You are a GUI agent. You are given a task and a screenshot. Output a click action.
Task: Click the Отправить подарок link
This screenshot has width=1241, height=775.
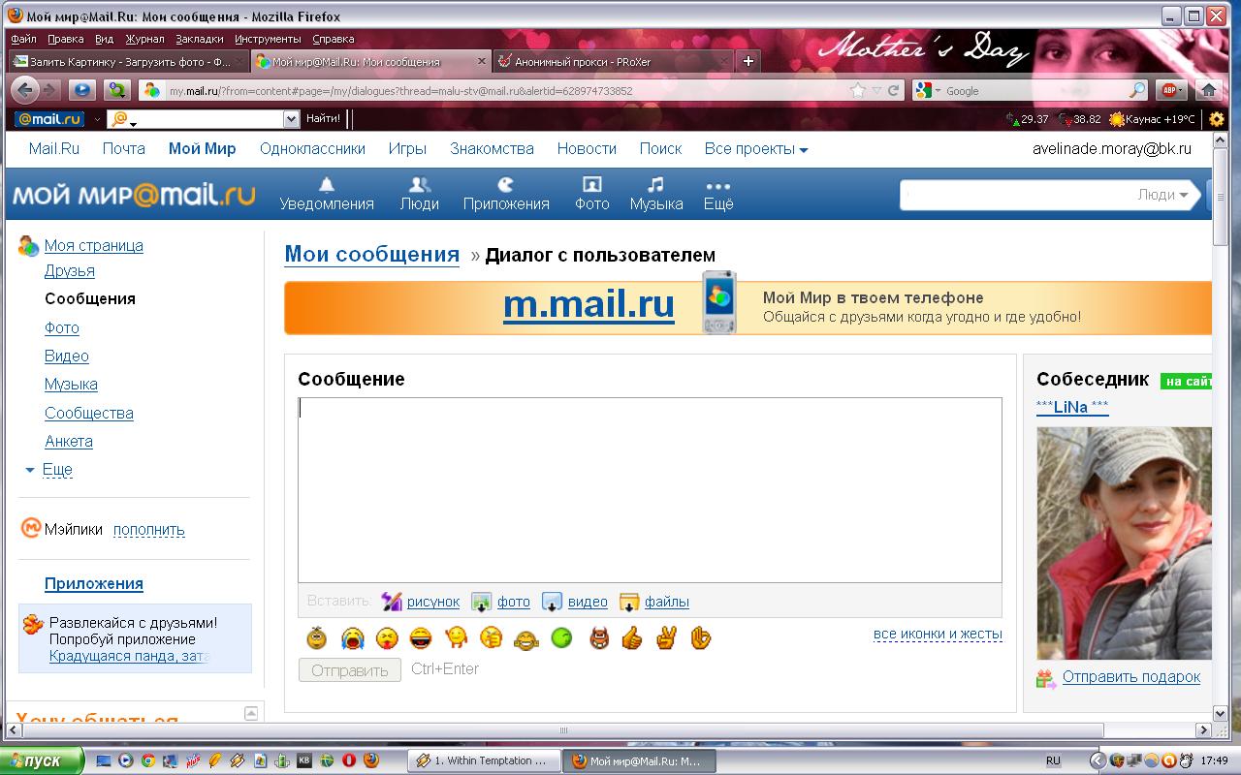[x=1131, y=677]
